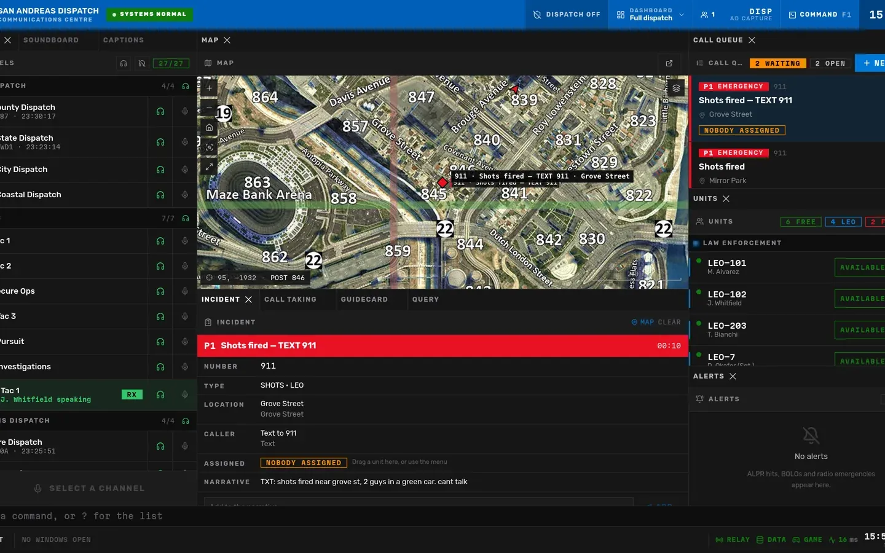This screenshot has width=885, height=553.
Task: Close the Incident tab
Action: pyautogui.click(x=248, y=299)
